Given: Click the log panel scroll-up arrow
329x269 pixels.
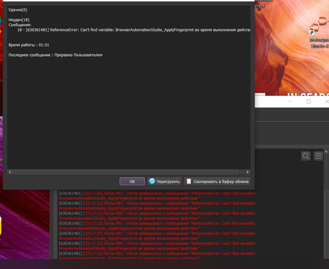Looking at the screenshot, I should [326, 151].
